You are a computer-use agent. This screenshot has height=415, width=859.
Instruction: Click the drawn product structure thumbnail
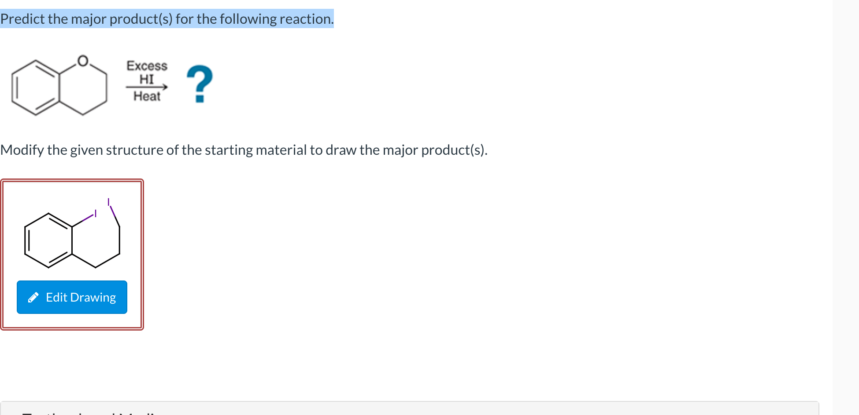(x=72, y=233)
